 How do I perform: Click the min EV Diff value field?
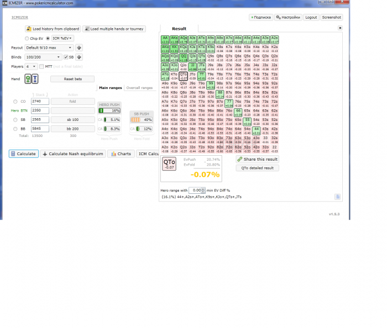pos(195,191)
